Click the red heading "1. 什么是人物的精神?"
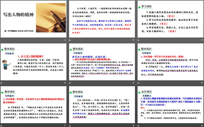Image resolution: width=204 pixels, height=127 pixels. click(31, 56)
